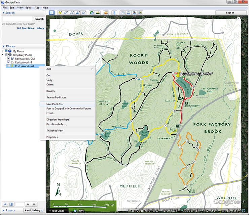Click the Add Placemark pushpin icon
The image size is (249, 215).
point(60,13)
